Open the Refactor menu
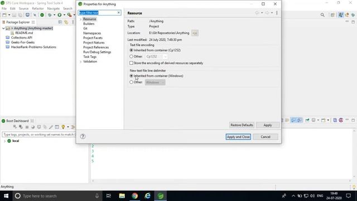This screenshot has height=201, width=357. point(37,8)
